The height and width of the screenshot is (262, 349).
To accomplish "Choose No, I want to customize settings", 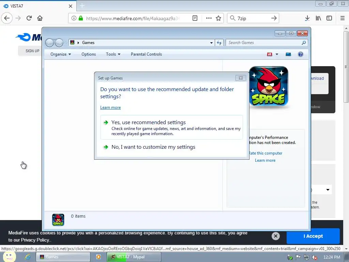I will pos(153,147).
